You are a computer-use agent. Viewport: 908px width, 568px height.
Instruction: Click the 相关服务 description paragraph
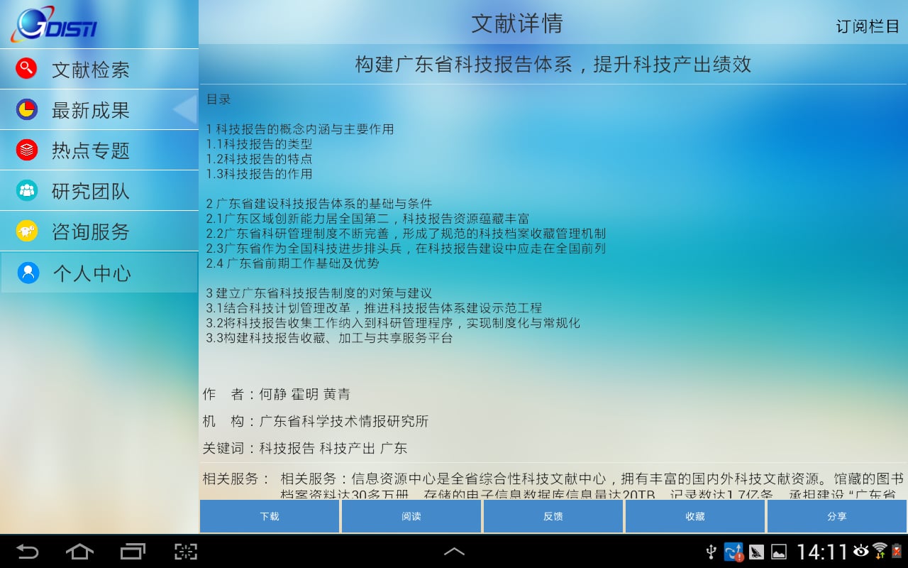[x=592, y=486]
